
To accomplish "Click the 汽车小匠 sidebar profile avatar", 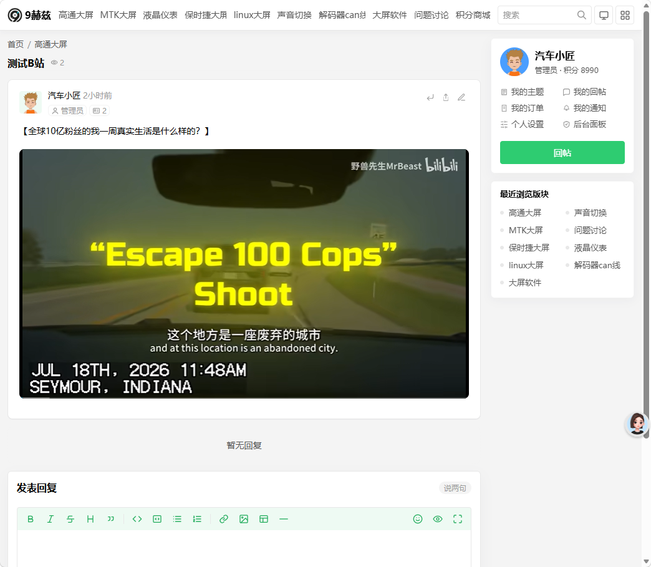I will pyautogui.click(x=514, y=62).
